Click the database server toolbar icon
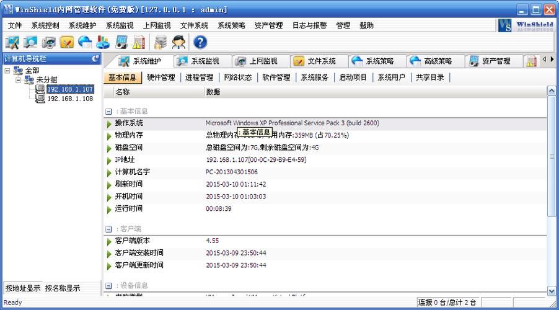This screenshot has height=310, width=559. (x=161, y=42)
